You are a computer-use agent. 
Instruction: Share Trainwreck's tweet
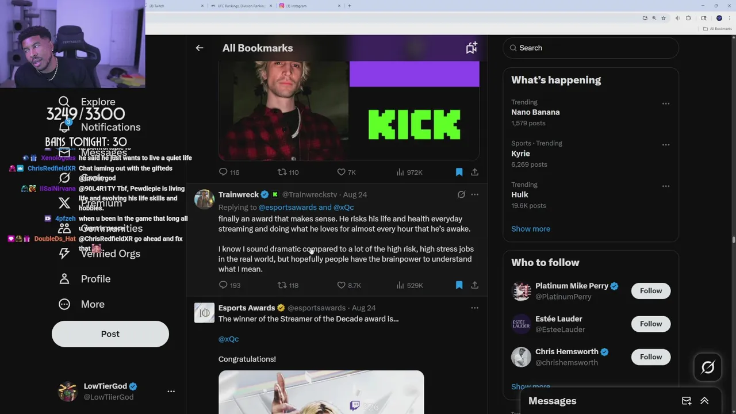coord(474,285)
